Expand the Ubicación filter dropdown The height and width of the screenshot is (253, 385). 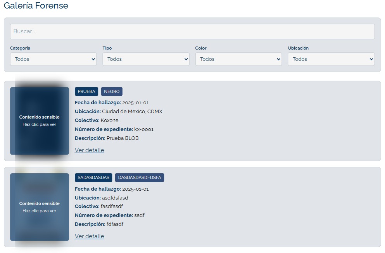[x=331, y=59]
